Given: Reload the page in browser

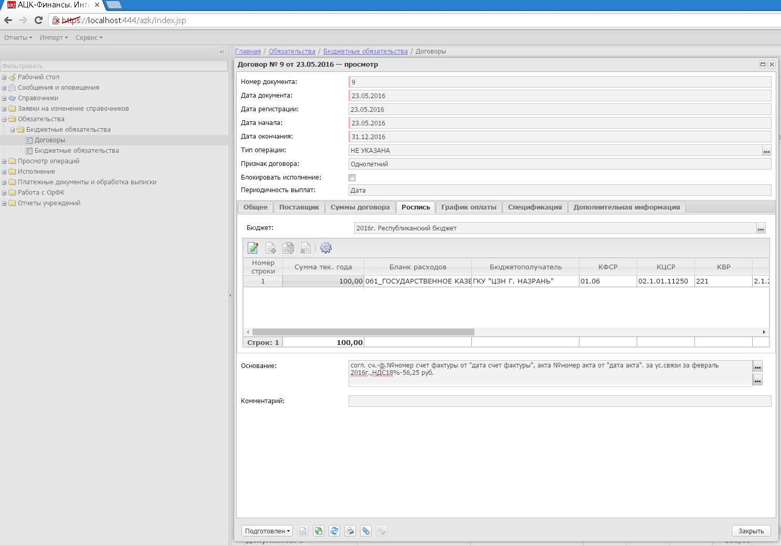Looking at the screenshot, I should click(38, 20).
